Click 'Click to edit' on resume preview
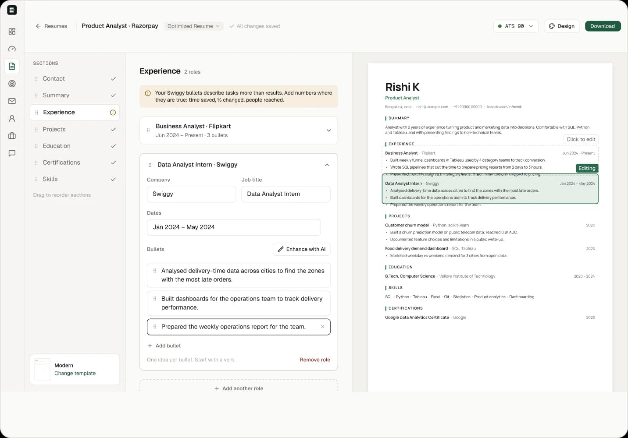628x438 pixels. (x=581, y=139)
